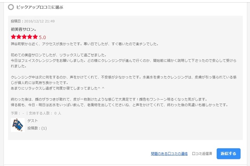250x166 pixels.
Task: Click the ピックアップ口コミに選ぶ label text
Action: (x=39, y=7)
